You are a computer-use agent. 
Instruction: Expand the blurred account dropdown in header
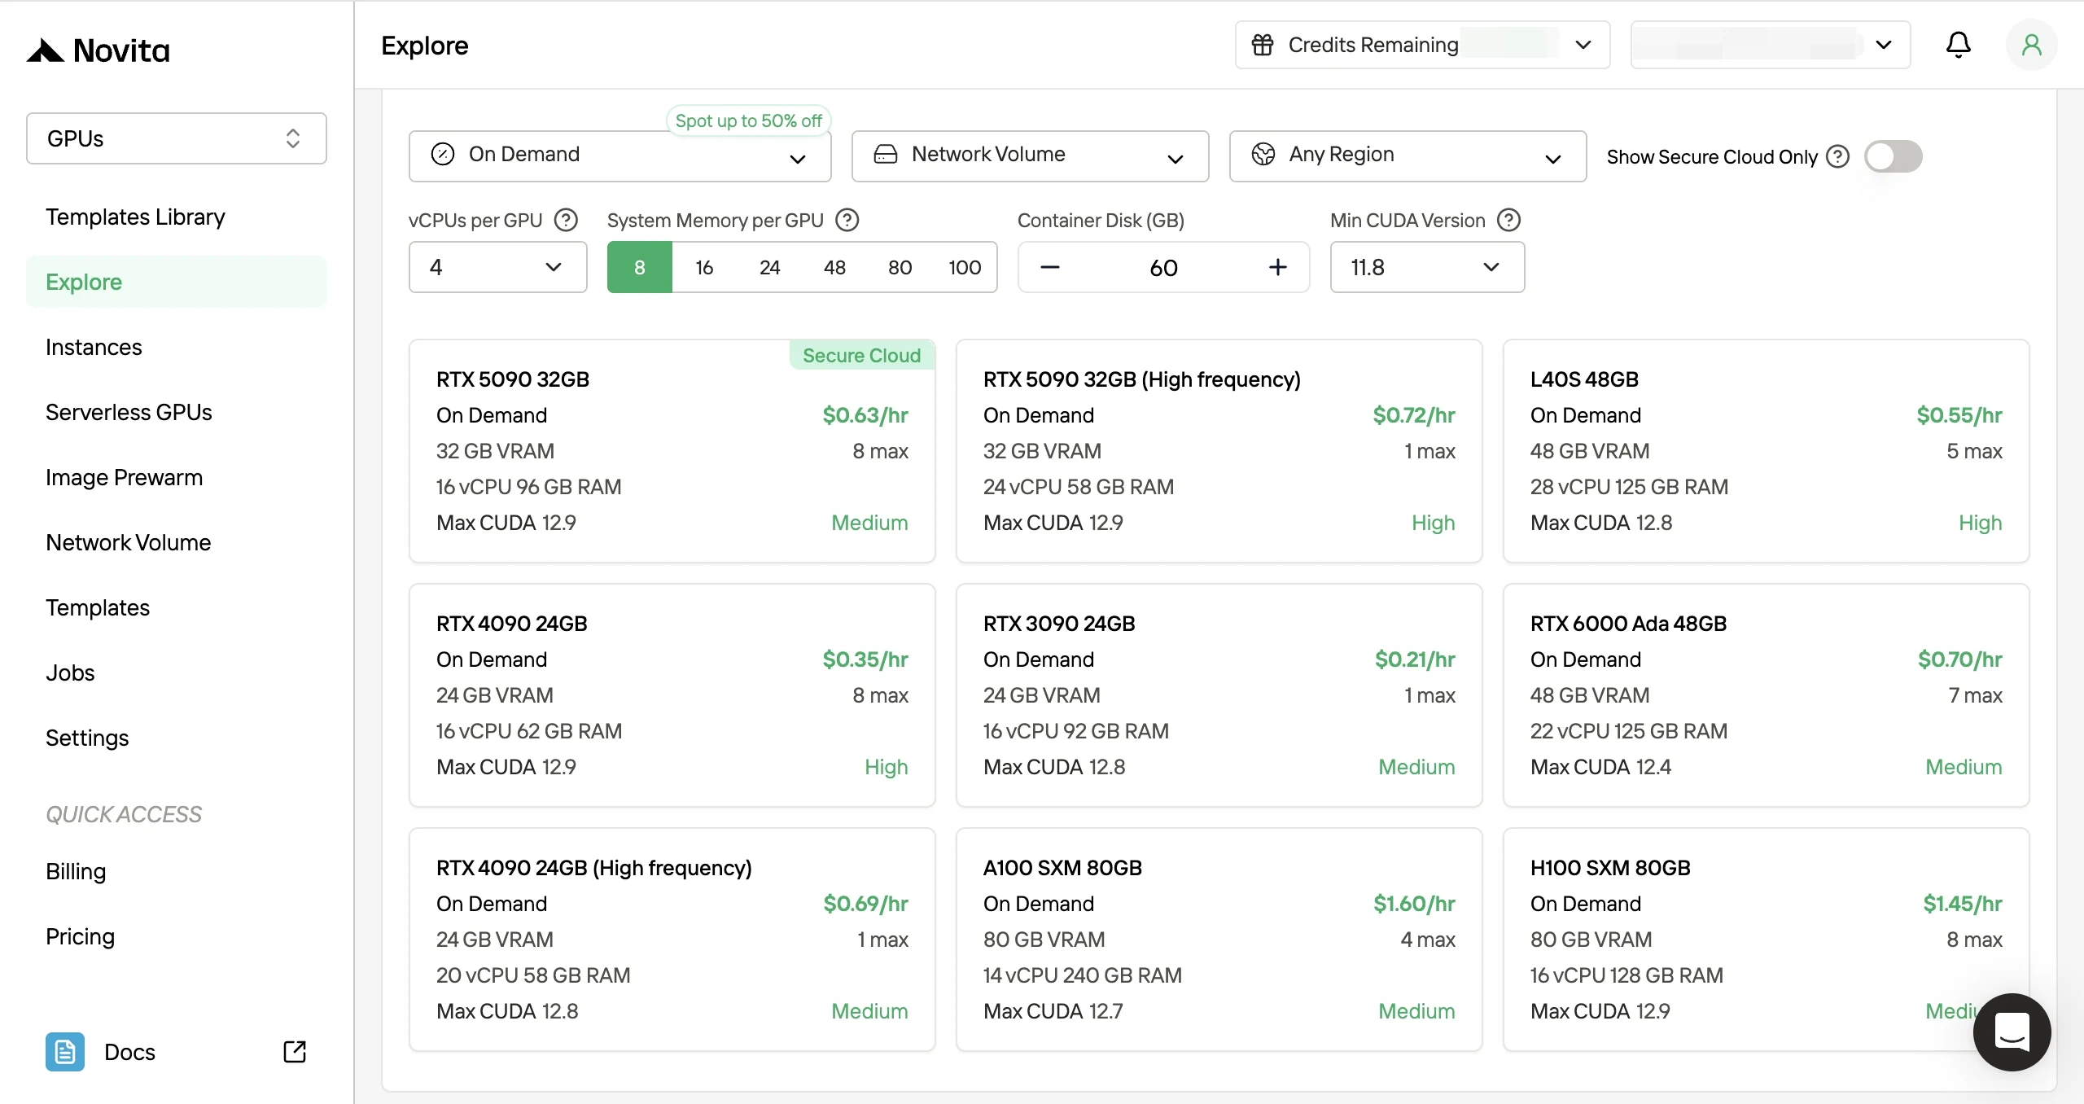click(x=1771, y=45)
